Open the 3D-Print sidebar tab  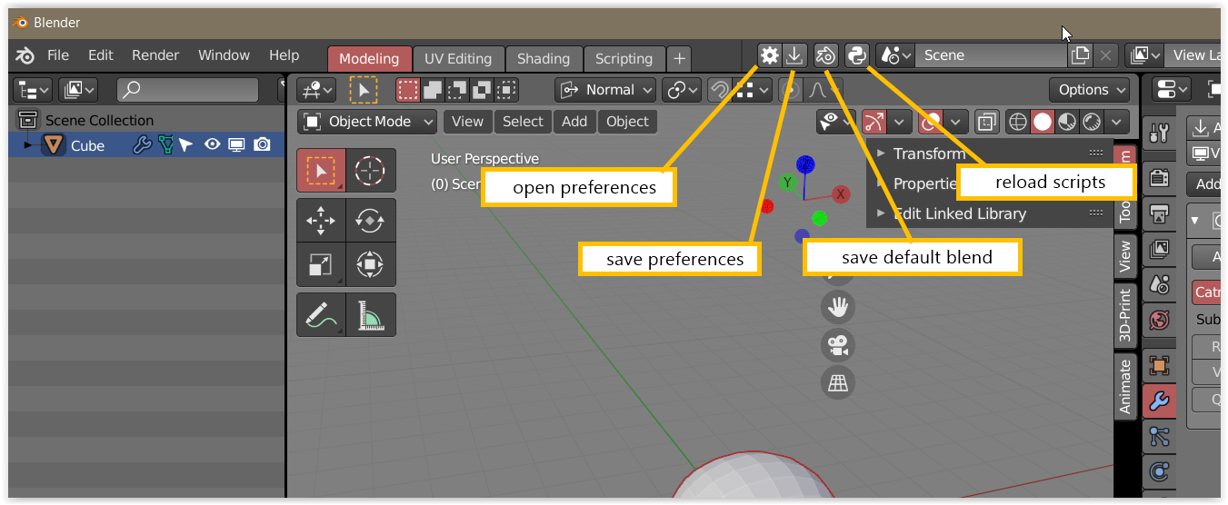coord(1125,314)
